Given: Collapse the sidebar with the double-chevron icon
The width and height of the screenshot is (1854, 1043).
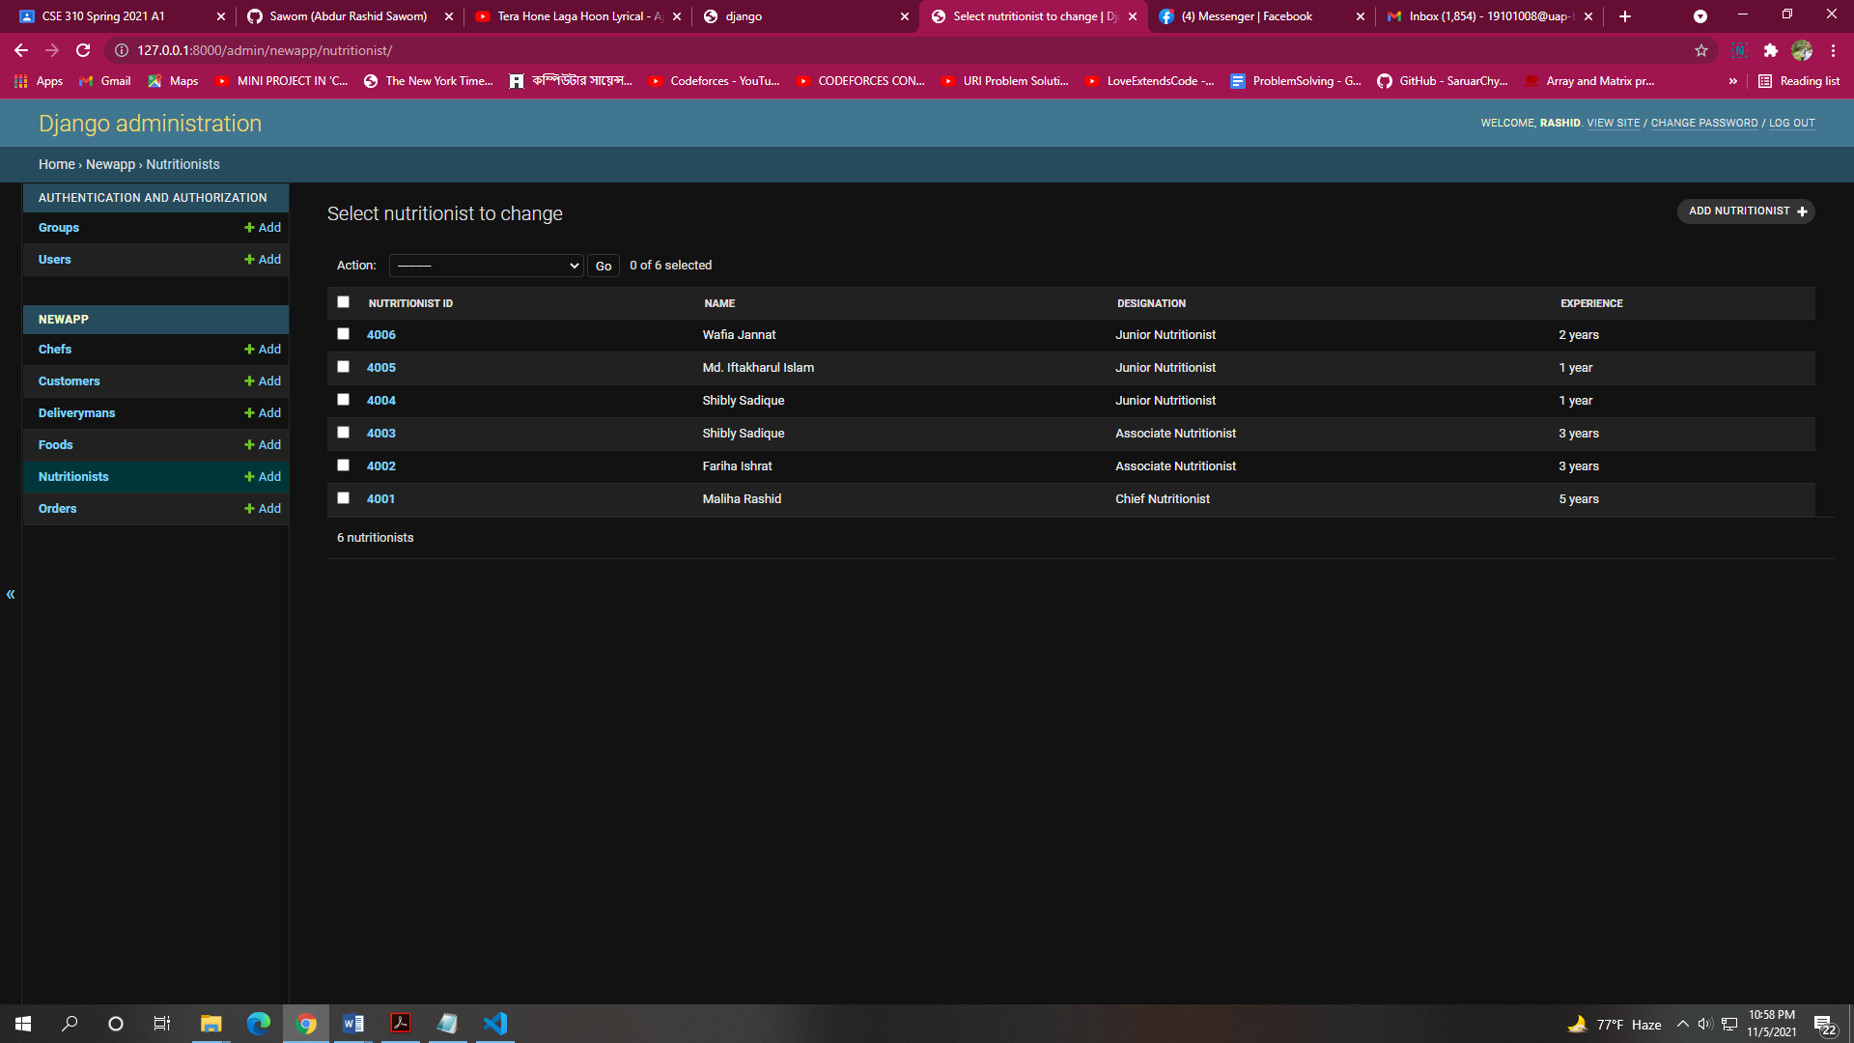Looking at the screenshot, I should pos(11,595).
